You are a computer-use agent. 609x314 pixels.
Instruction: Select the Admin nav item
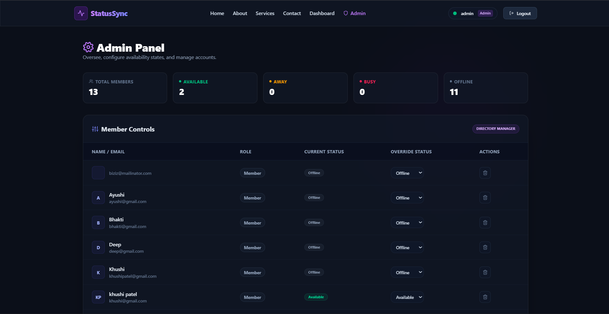[354, 13]
